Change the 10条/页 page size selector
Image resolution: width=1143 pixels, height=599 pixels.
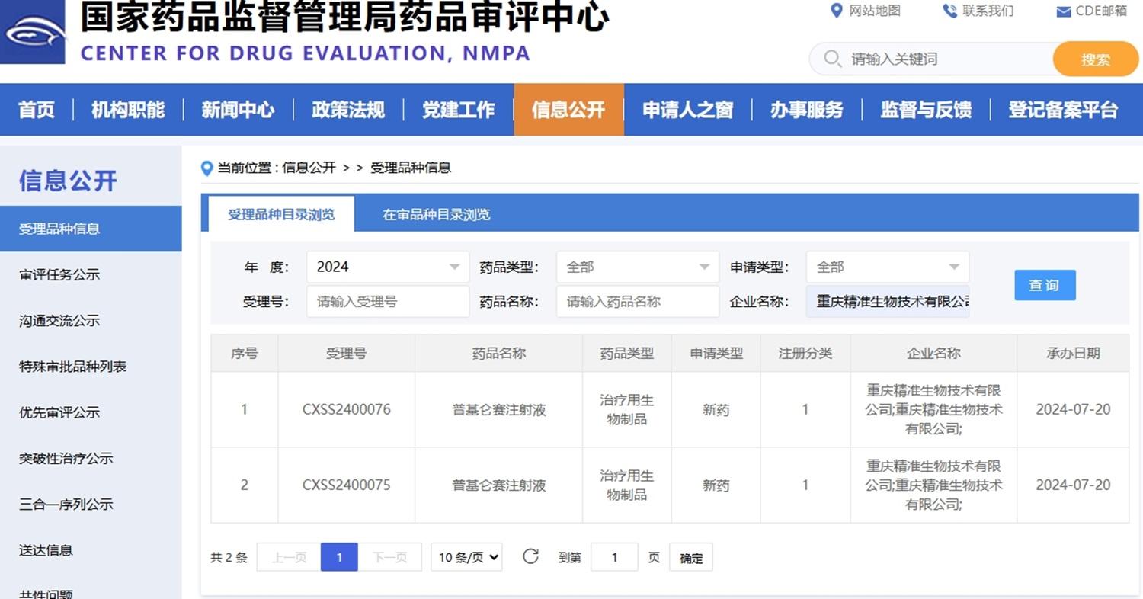tap(466, 557)
